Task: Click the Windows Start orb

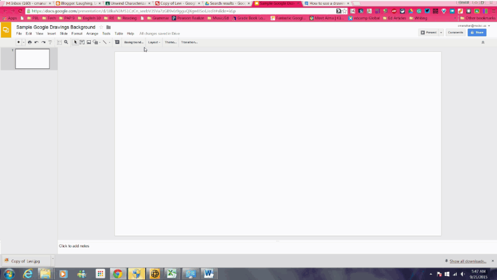Action: click(x=9, y=274)
